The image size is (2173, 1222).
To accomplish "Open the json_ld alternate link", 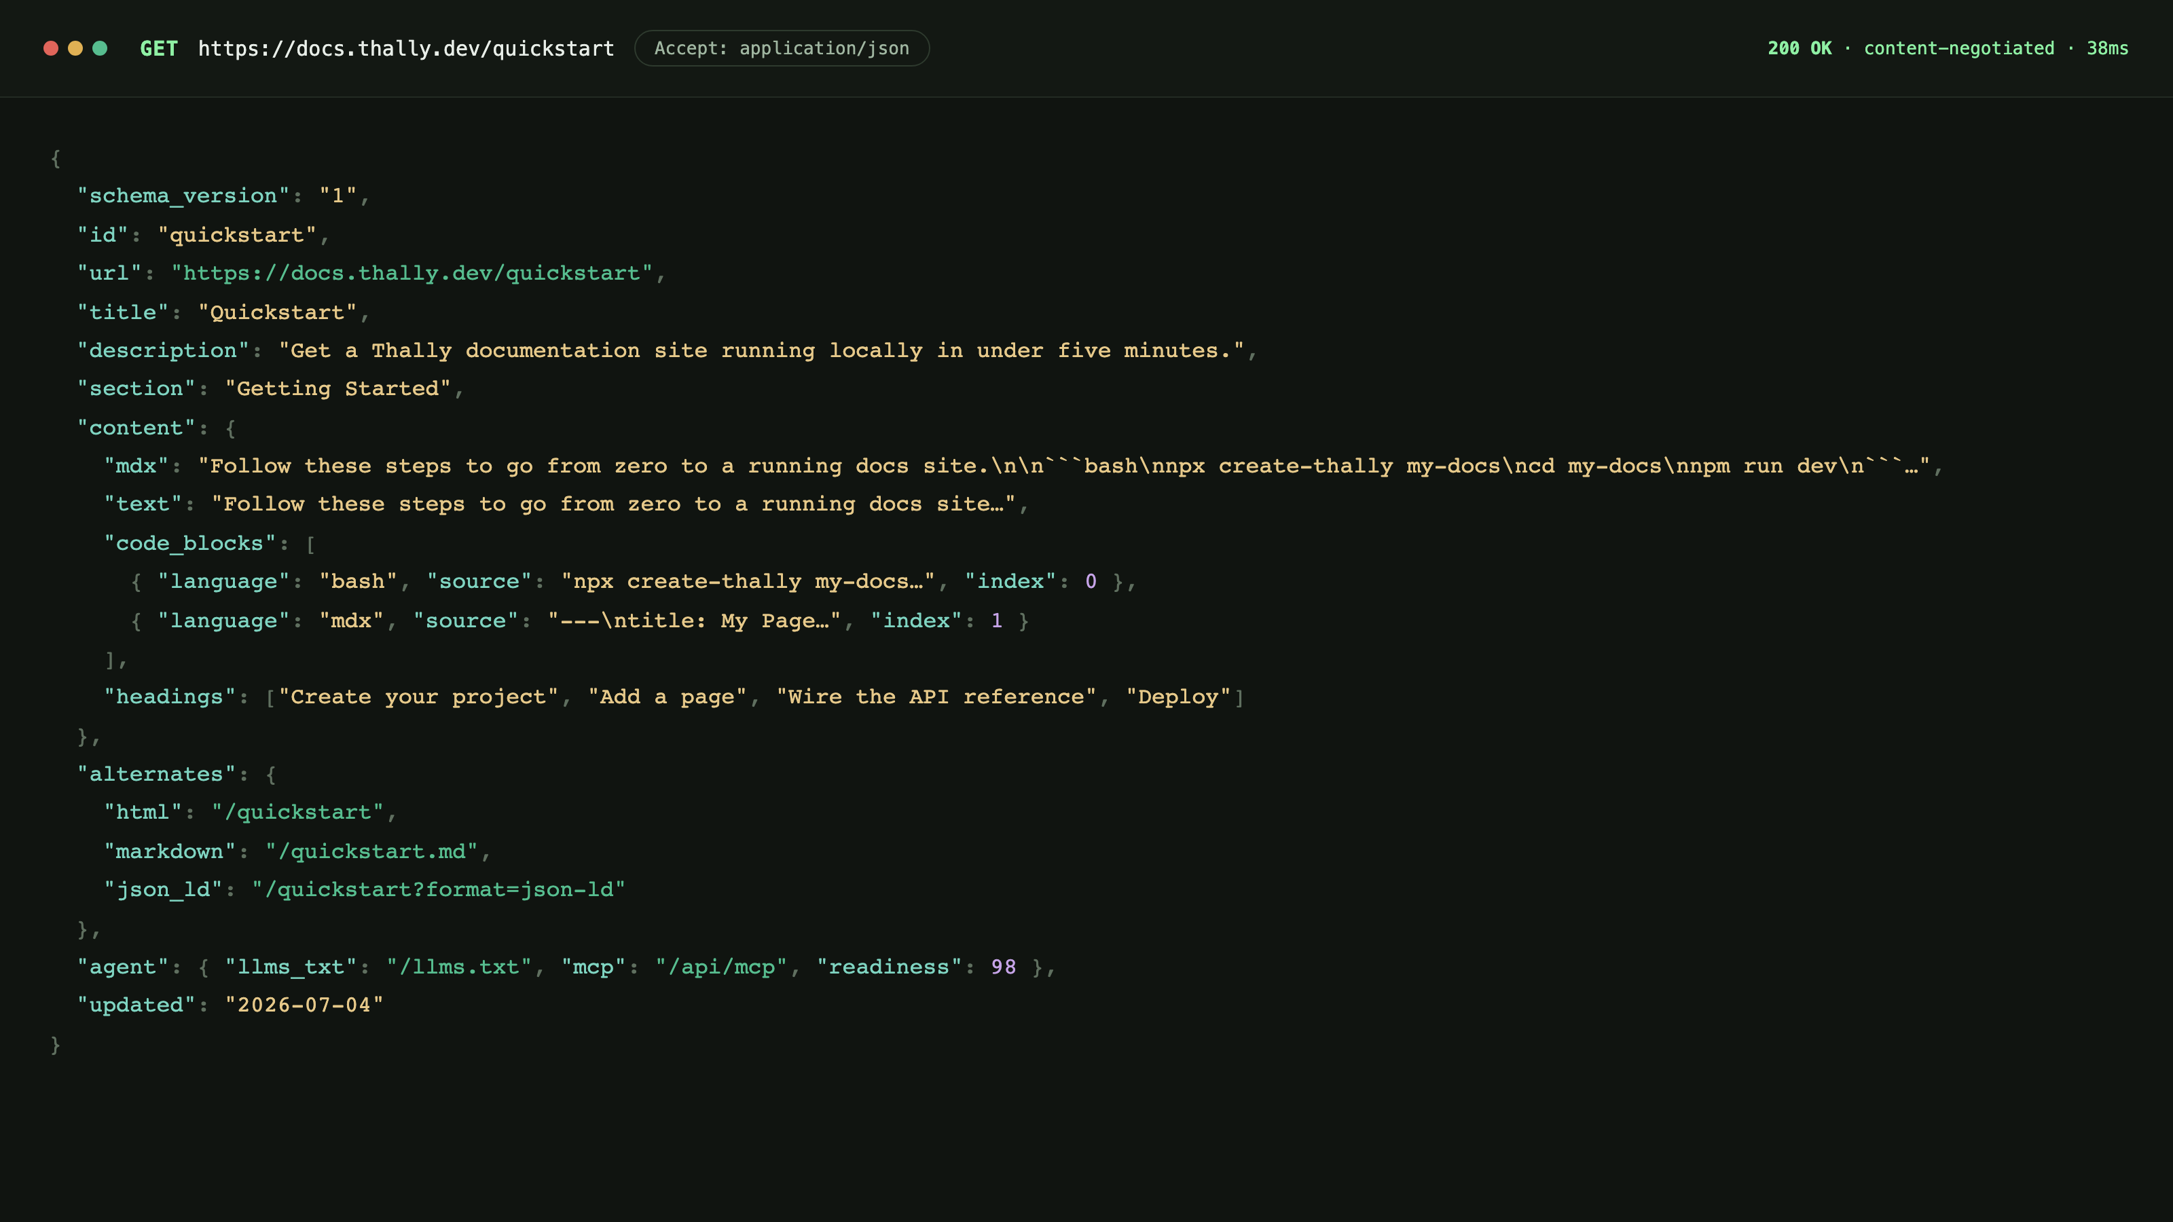I will (439, 890).
